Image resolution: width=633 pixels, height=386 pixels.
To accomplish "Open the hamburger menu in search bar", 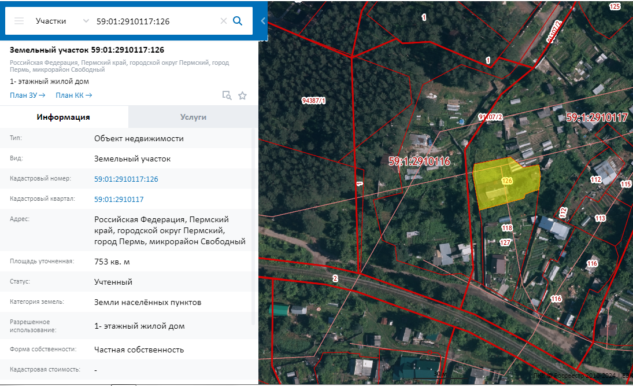I will click(19, 21).
